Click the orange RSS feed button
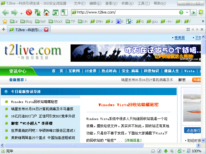This screenshot has width=206, height=154. pos(196,80)
